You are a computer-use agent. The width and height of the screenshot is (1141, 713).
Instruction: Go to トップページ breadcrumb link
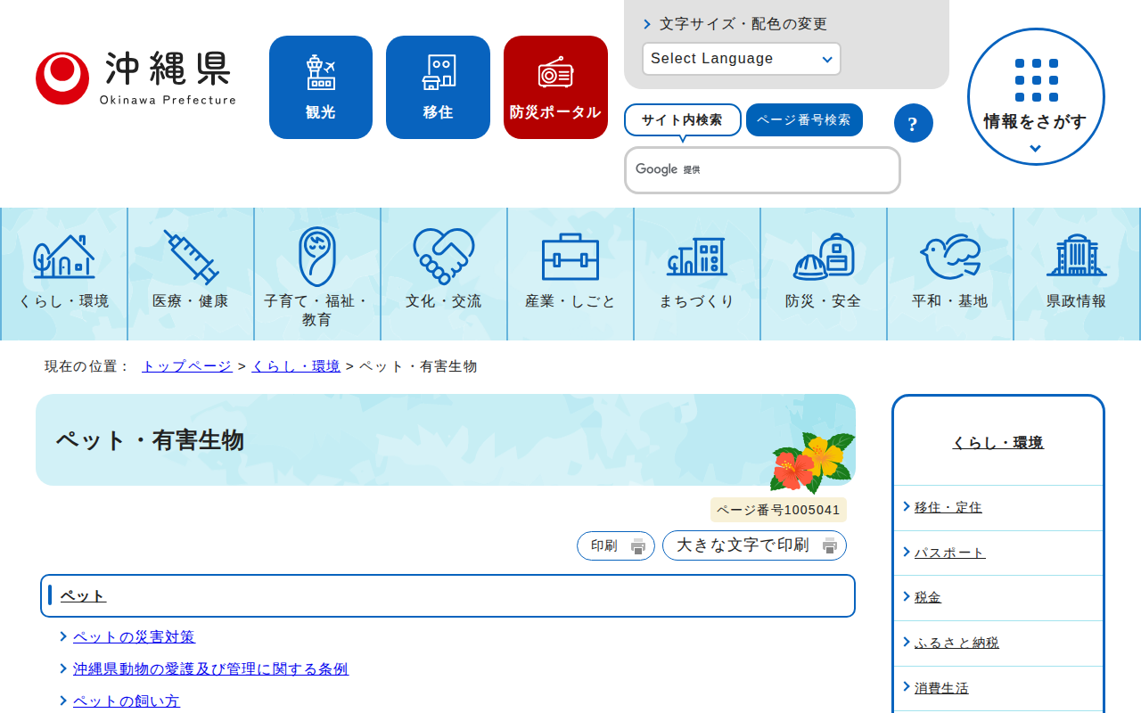click(x=187, y=366)
